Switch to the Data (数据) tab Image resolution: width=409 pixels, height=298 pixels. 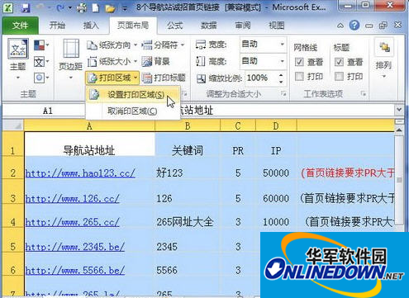coord(208,26)
